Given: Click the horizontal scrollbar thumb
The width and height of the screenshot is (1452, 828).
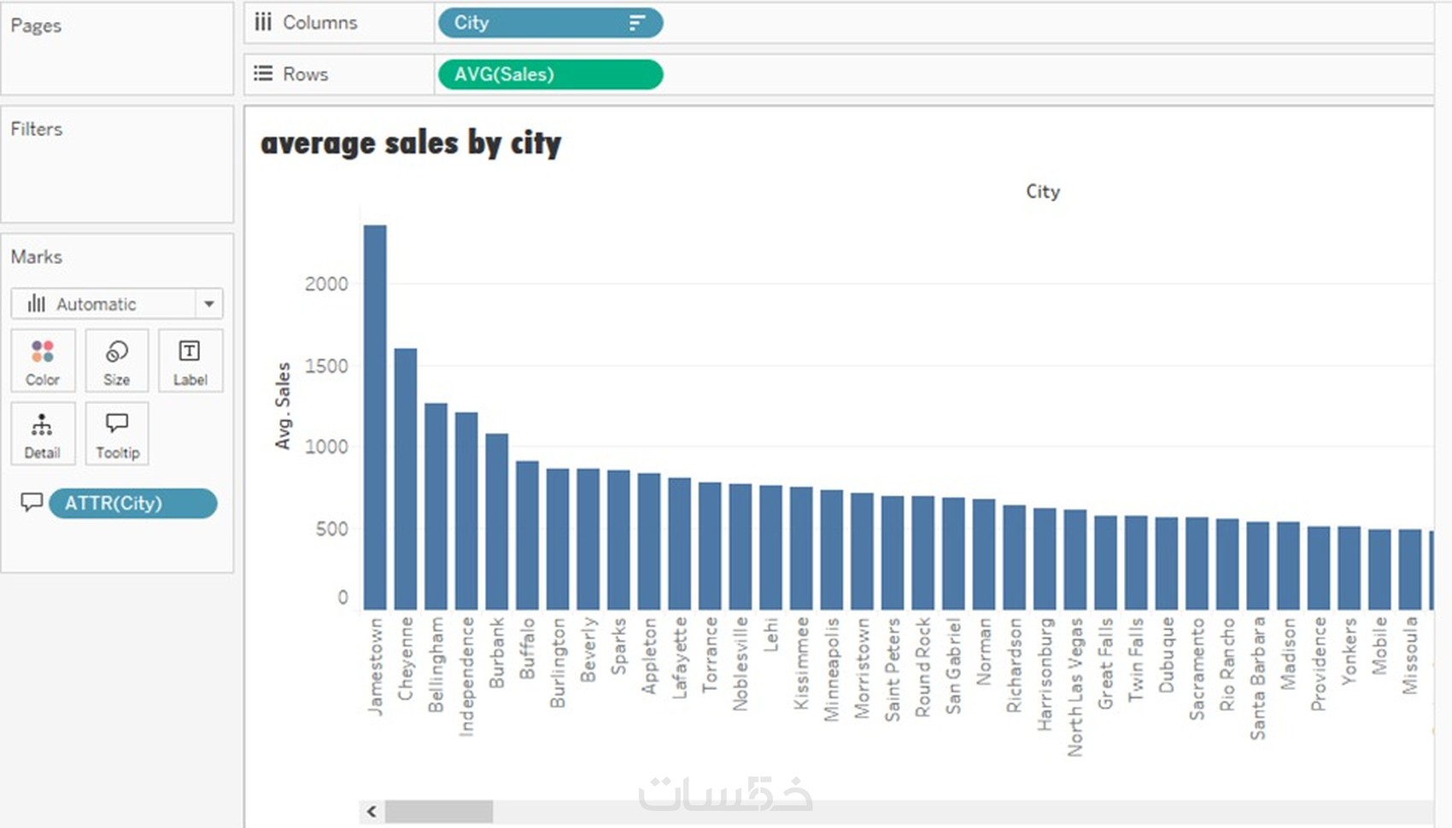Looking at the screenshot, I should click(438, 812).
